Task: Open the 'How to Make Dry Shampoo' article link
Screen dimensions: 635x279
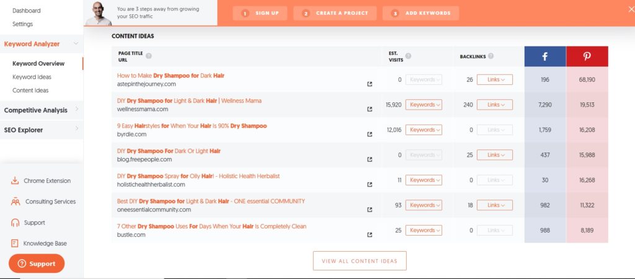Action: pyautogui.click(x=171, y=76)
